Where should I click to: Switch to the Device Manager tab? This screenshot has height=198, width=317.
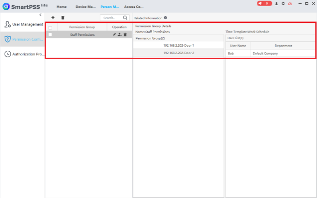click(x=85, y=7)
